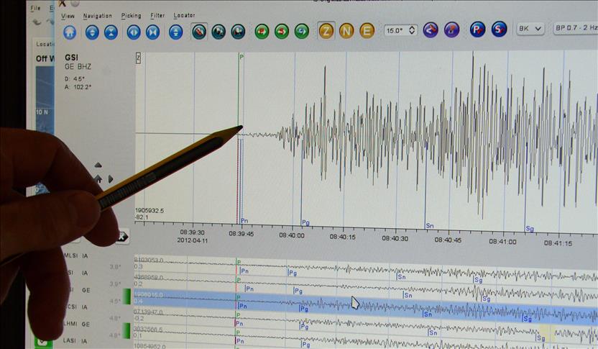Click the leftmost green circular toolbar icon
Image resolution: width=598 pixels, height=349 pixels.
coord(262,31)
